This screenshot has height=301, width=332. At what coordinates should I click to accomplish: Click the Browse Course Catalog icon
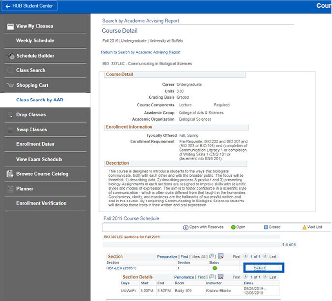10,174
